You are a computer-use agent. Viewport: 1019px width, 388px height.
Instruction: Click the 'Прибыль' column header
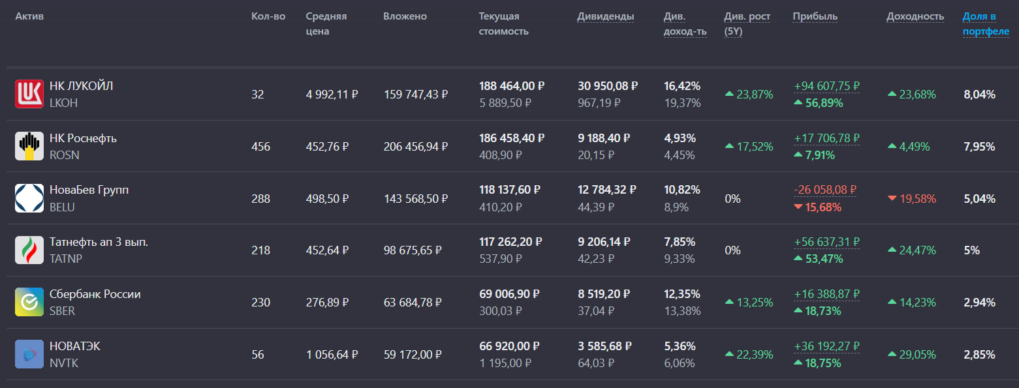pyautogui.click(x=815, y=16)
